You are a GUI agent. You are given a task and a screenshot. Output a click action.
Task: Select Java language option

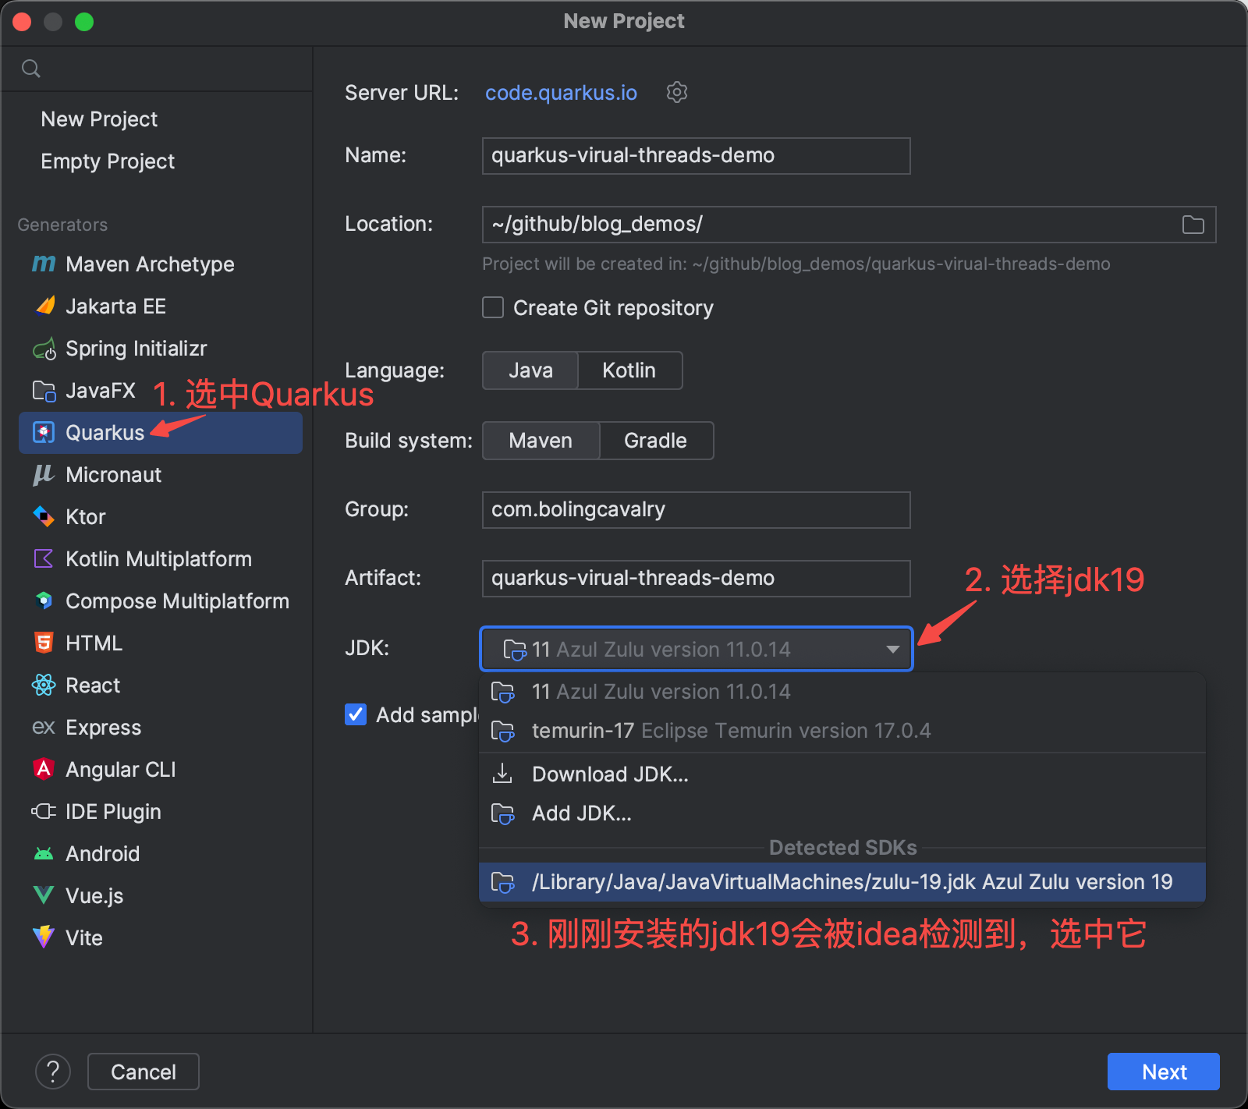coord(530,370)
